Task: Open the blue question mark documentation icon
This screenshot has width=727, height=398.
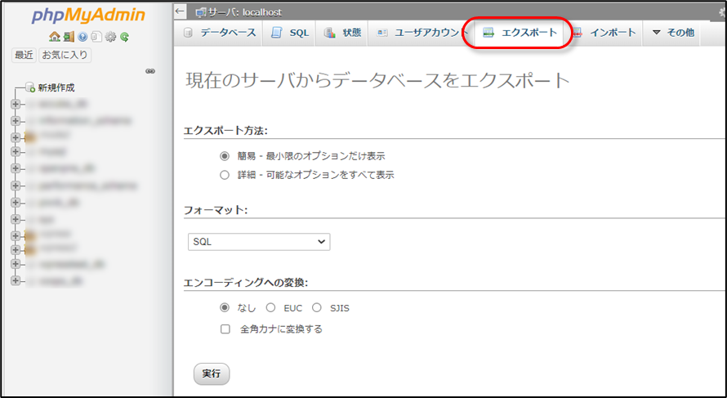Action: tap(83, 37)
